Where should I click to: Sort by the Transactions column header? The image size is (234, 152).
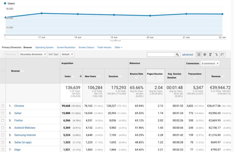tap(195, 74)
